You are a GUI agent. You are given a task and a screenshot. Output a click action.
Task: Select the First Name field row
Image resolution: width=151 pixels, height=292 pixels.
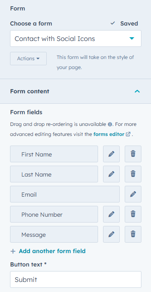[x=54, y=154]
